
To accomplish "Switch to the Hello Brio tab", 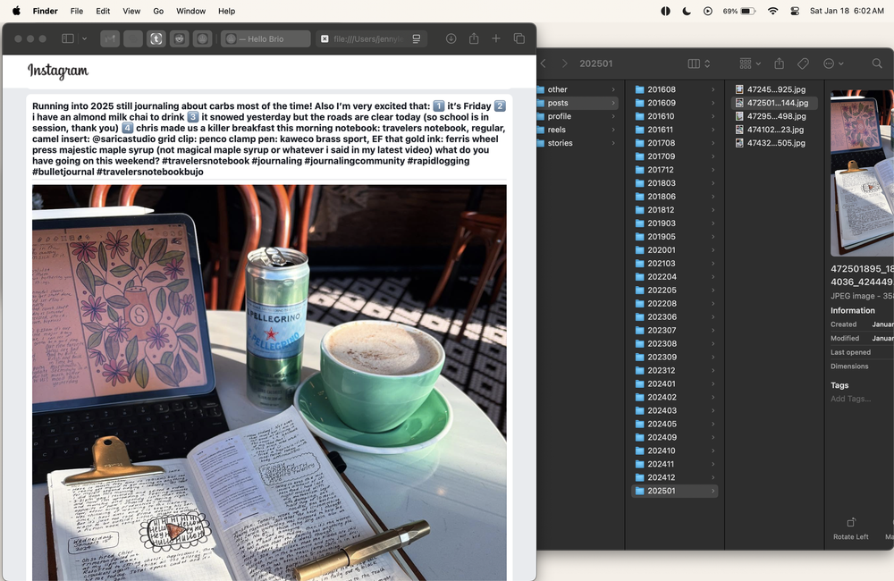I will pos(266,38).
